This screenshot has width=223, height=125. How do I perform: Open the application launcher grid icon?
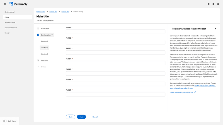tap(209, 4)
